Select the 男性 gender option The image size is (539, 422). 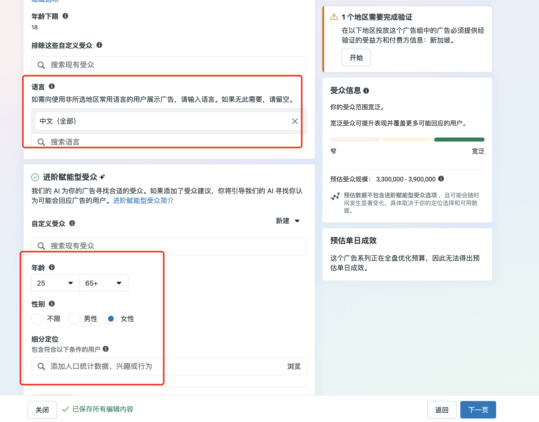(x=74, y=319)
